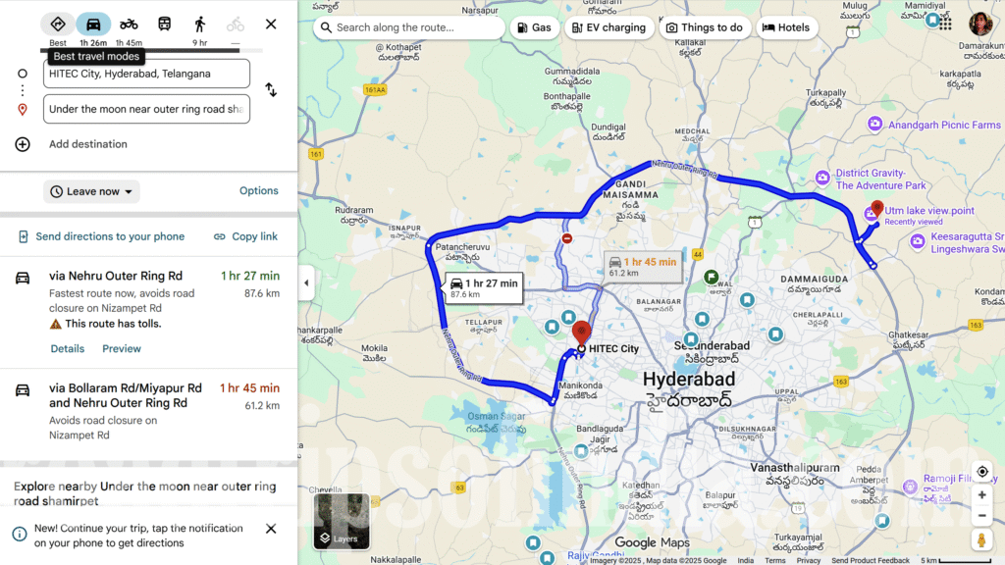Zoom out using the minus control
This screenshot has height=565, width=1005.
pyautogui.click(x=982, y=515)
